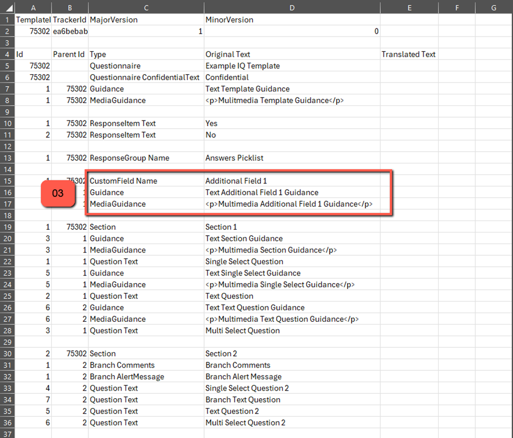Click the Additional Field 1 cell
This screenshot has height=438, width=513.
(x=291, y=181)
